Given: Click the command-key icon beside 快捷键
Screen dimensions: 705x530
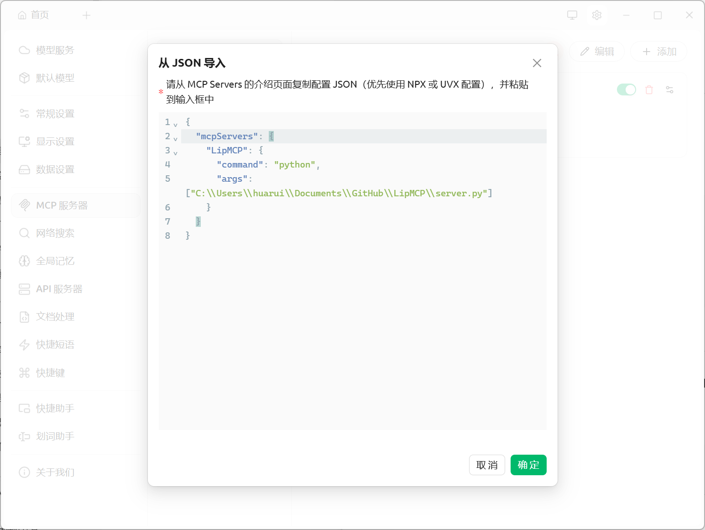Looking at the screenshot, I should (x=24, y=373).
